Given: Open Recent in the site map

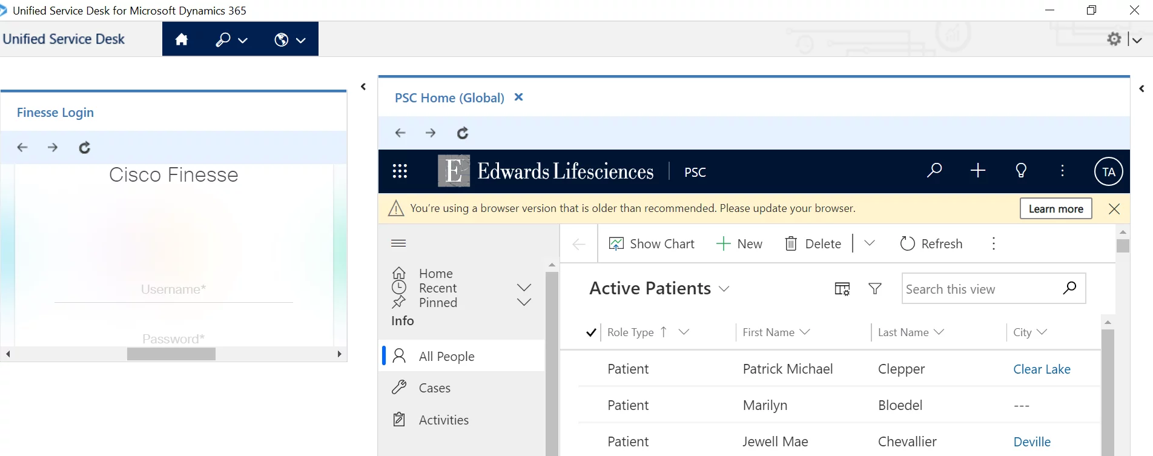Looking at the screenshot, I should click(438, 288).
